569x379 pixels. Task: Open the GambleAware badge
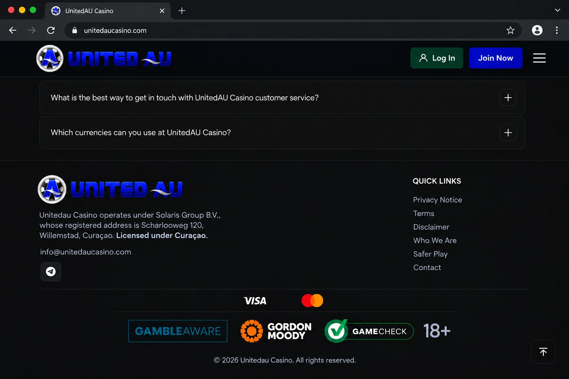coord(178,331)
